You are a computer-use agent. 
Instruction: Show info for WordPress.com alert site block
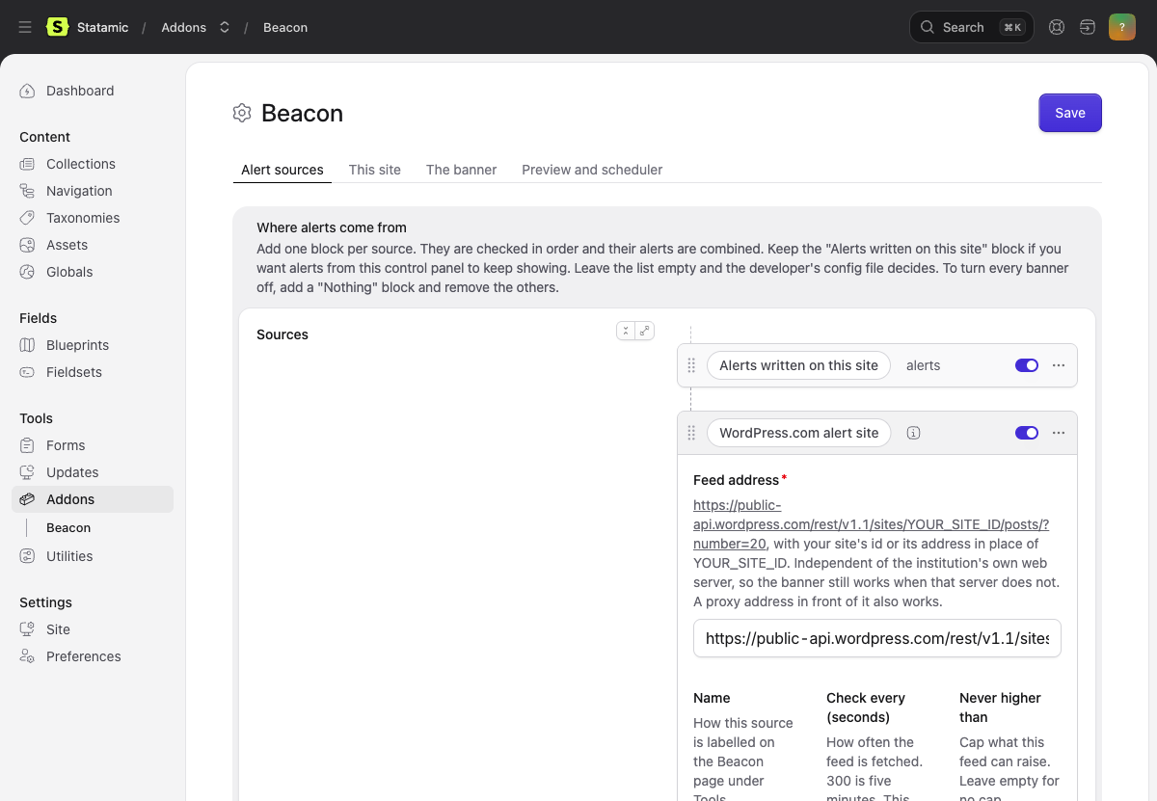(914, 433)
